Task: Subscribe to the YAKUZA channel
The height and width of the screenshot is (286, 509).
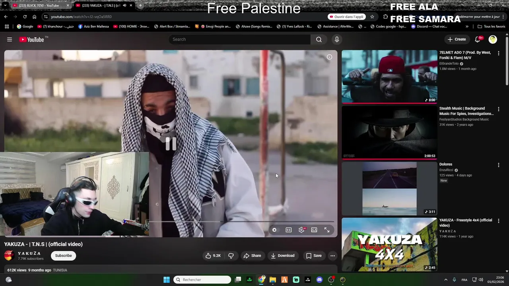Action: 64,256
